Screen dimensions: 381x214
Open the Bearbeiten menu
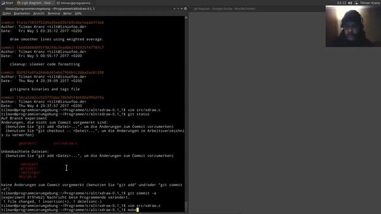coord(22,13)
